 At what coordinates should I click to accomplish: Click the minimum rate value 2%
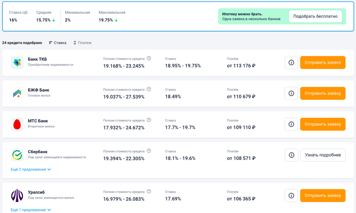click(68, 20)
